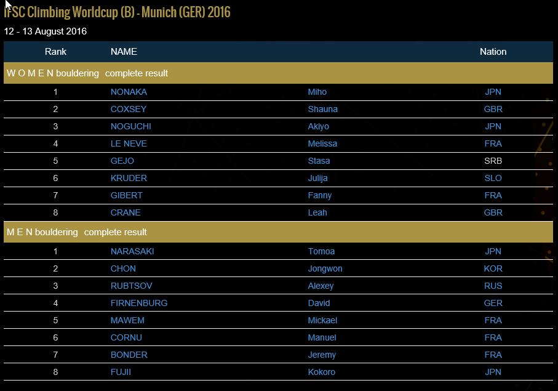
Task: Click the first name Julija
Action: pos(317,178)
